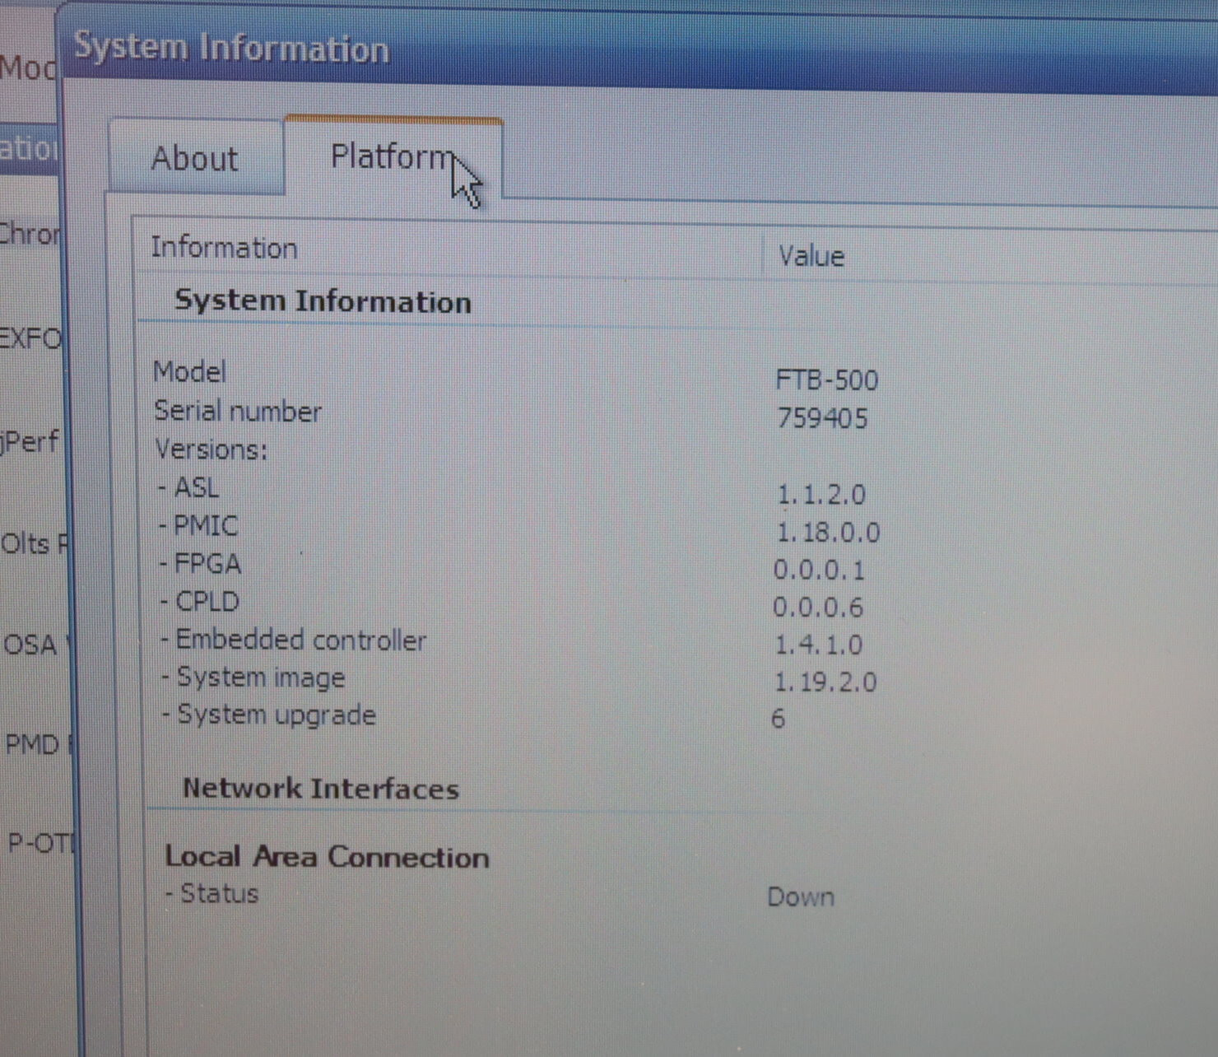Screen dimensions: 1218x1057
Task: Select the Versions: row
Action: (212, 449)
